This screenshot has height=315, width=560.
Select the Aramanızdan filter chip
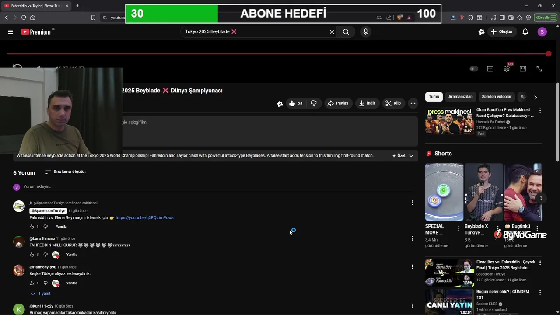point(460,97)
